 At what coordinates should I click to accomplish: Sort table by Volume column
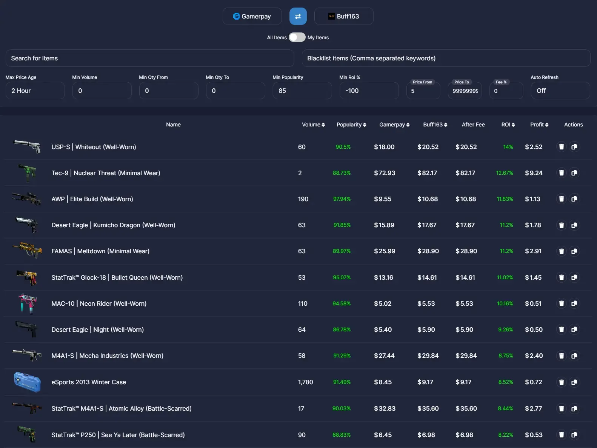(x=313, y=125)
